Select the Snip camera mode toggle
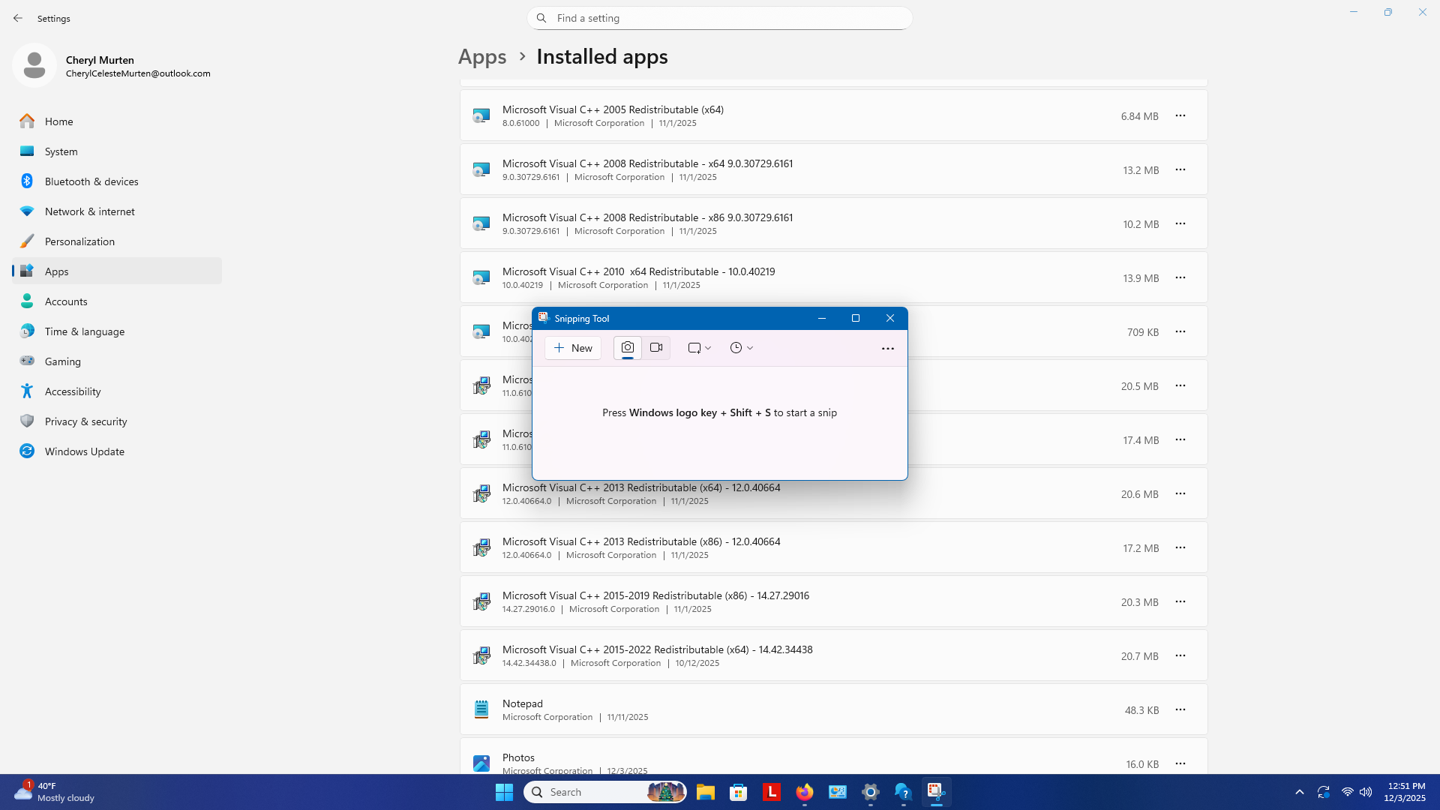This screenshot has height=810, width=1440. [x=628, y=348]
